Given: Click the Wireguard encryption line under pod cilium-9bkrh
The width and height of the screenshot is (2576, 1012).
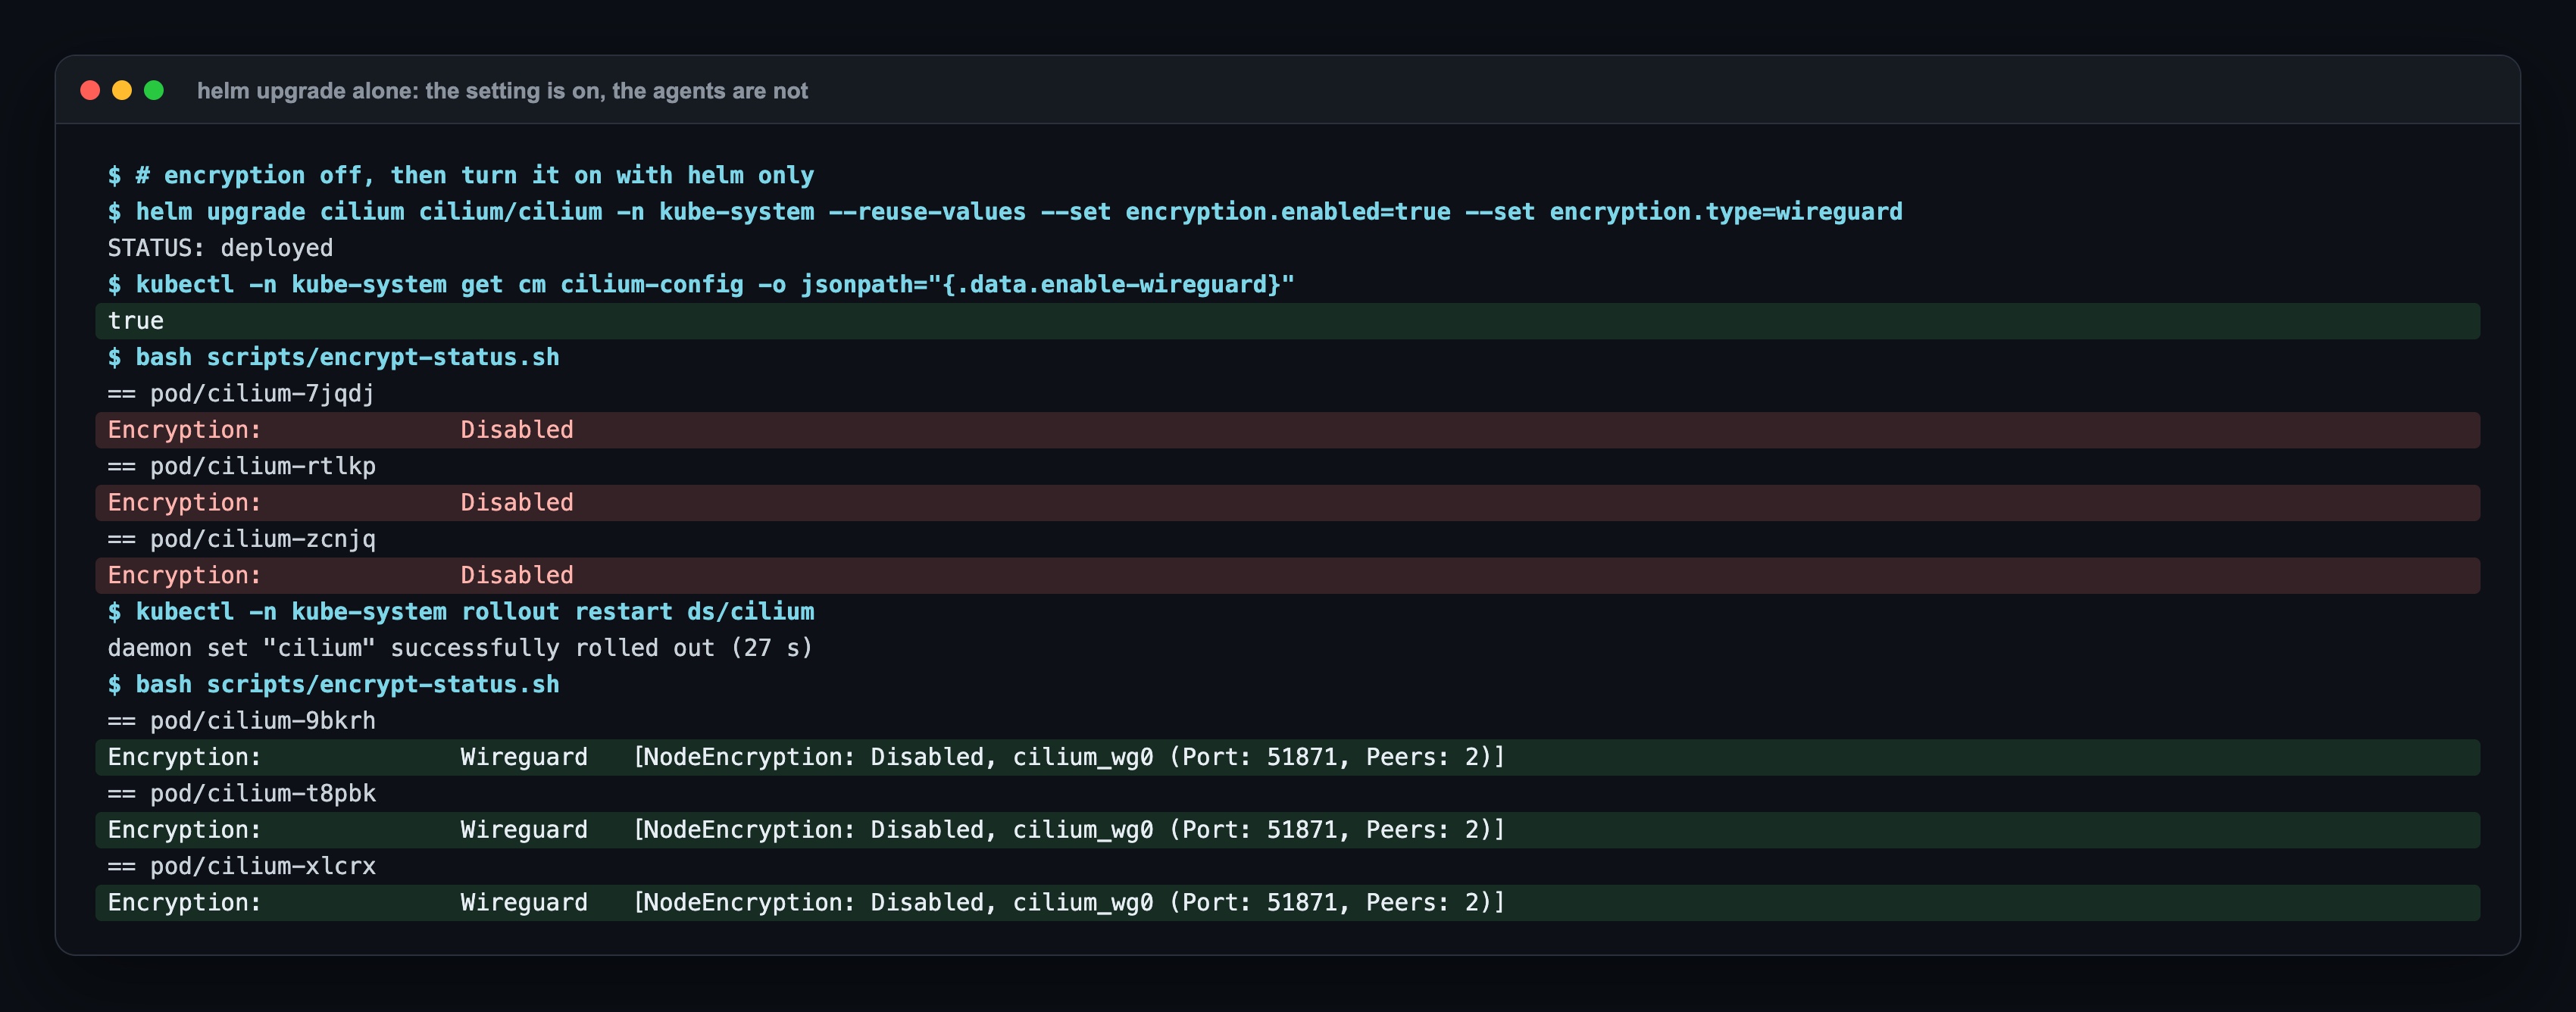Looking at the screenshot, I should 1288,758.
